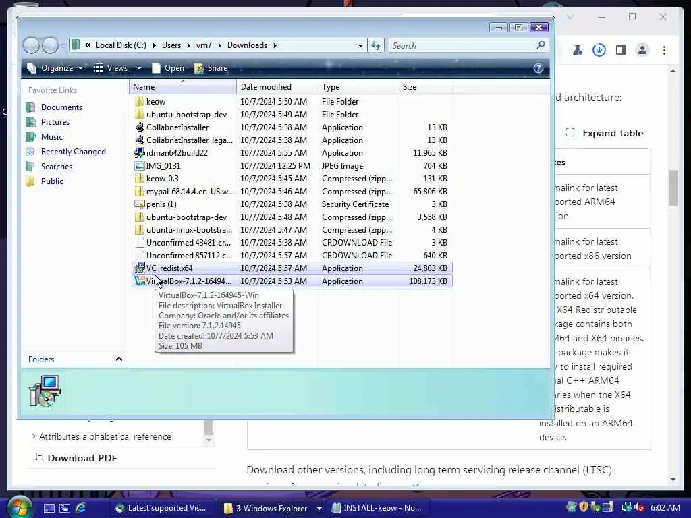This screenshot has height=518, width=691.
Task: Select the CollabnetInstaller_lega... file row
Action: (x=292, y=140)
